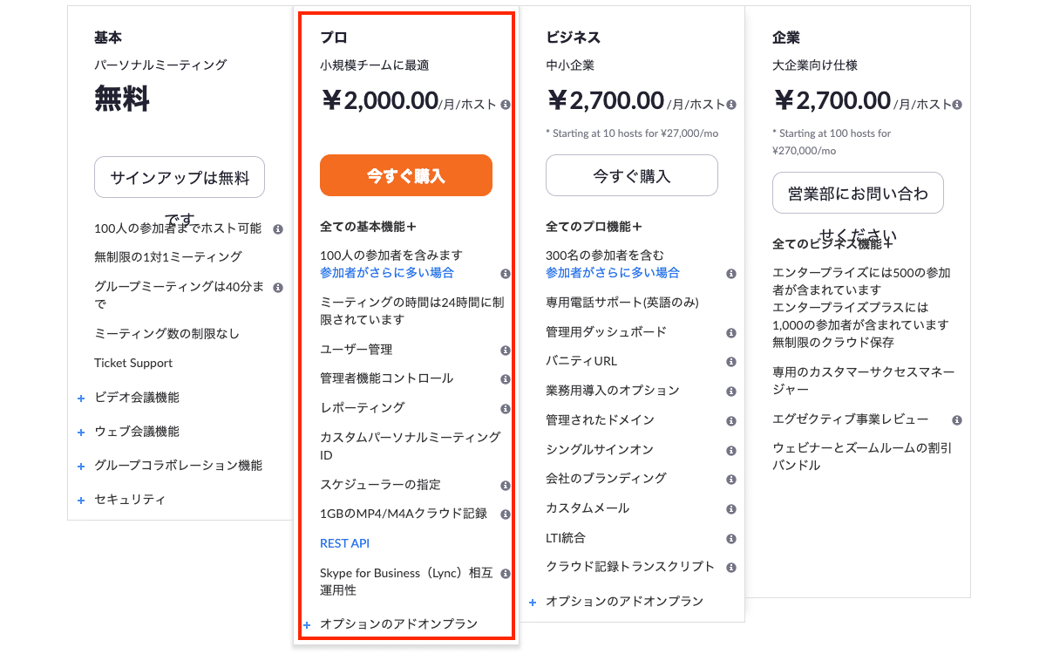
Task: Click the info icon next to エグゼクティブ事業レビュー
Action: click(x=955, y=420)
